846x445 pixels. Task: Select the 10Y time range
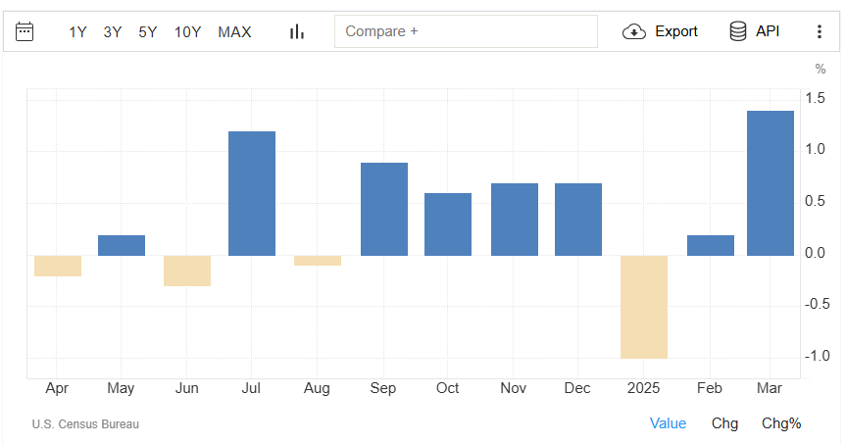[187, 32]
